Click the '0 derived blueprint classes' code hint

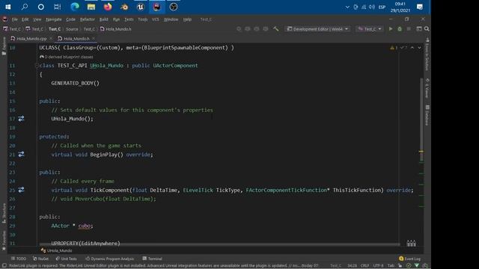(x=67, y=57)
